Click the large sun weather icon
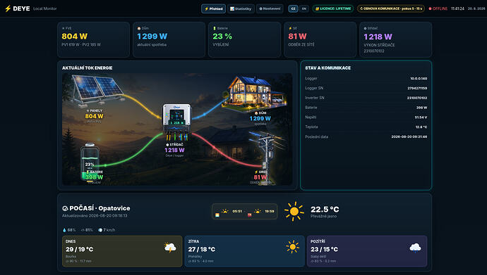Screen dimensions: 487x275 [294, 211]
